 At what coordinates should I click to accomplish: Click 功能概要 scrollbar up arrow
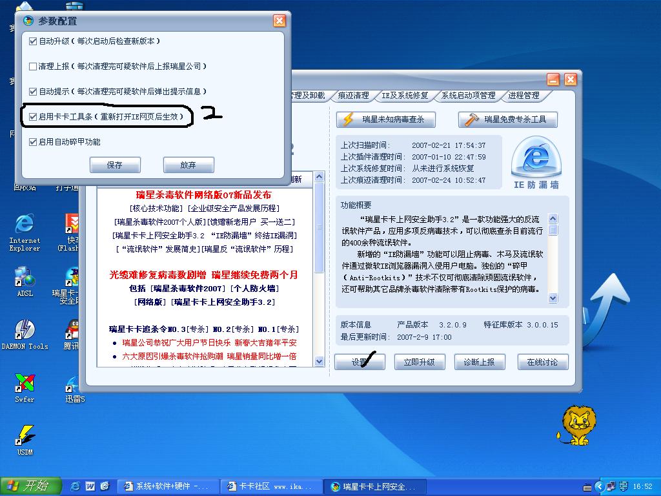point(553,218)
